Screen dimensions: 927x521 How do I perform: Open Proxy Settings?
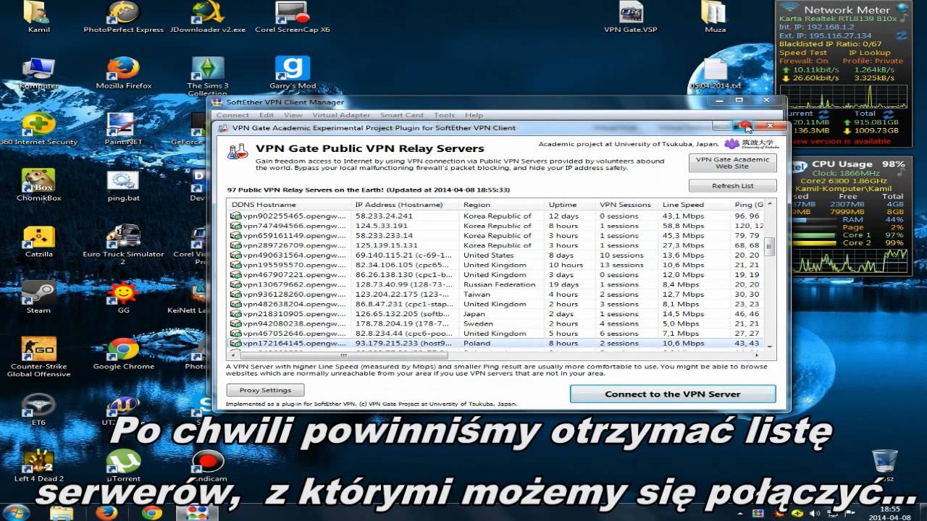click(x=265, y=390)
